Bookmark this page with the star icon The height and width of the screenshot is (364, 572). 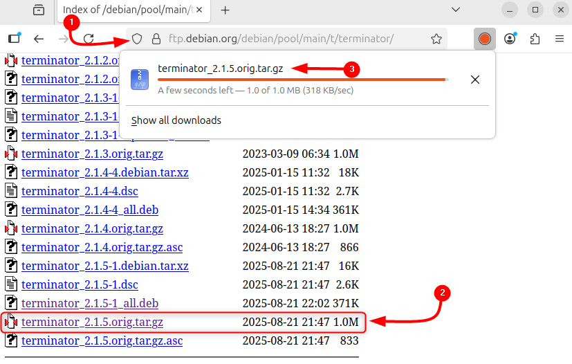coord(436,39)
